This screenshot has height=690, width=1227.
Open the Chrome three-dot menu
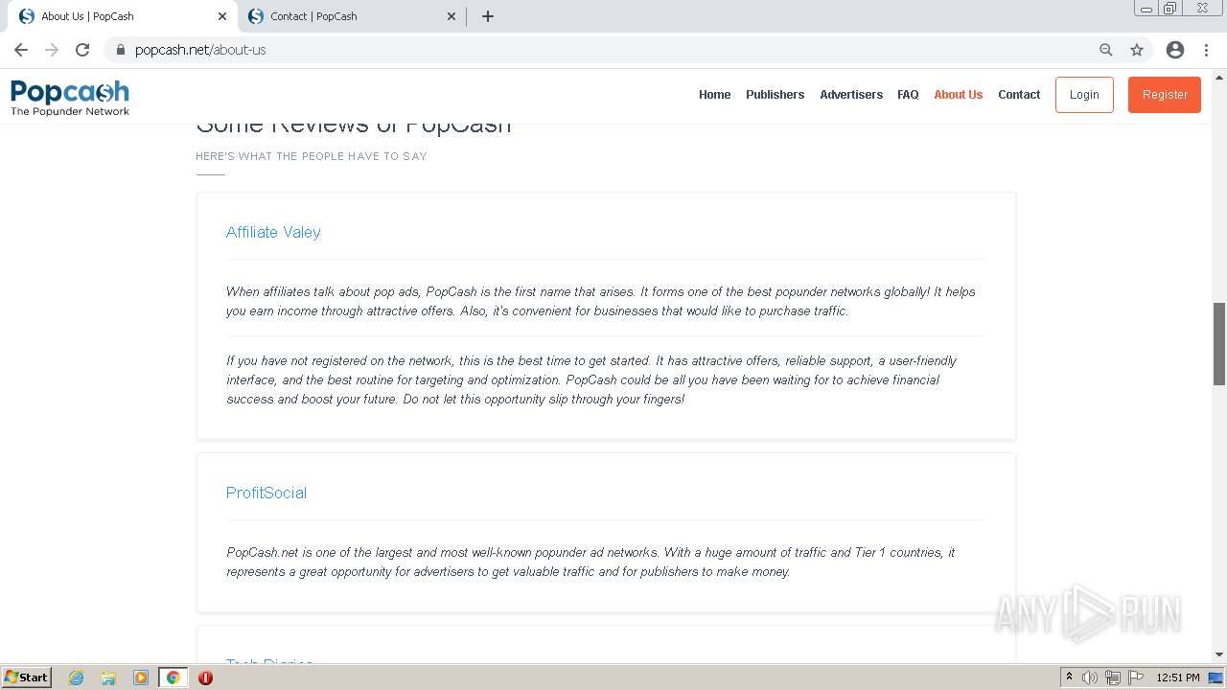click(x=1208, y=50)
